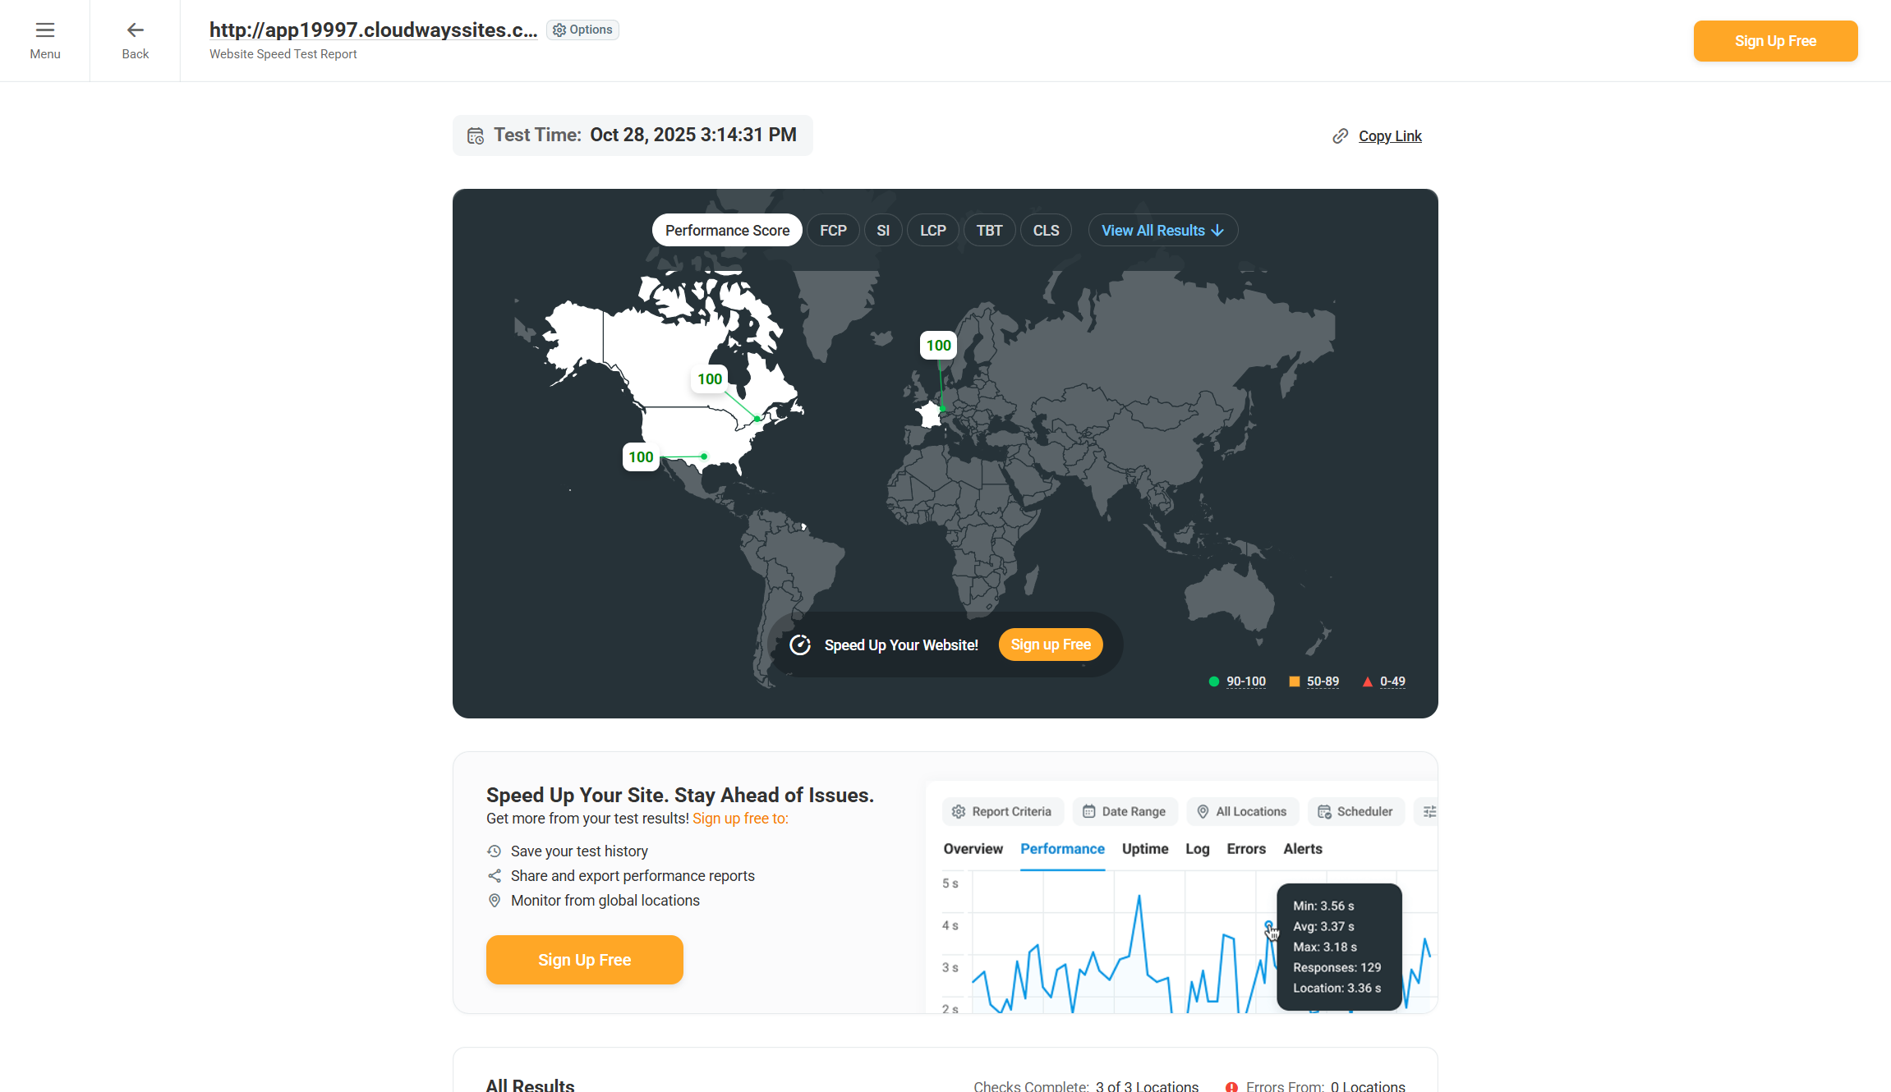
Task: Select the TBT metric pill
Action: (x=989, y=230)
